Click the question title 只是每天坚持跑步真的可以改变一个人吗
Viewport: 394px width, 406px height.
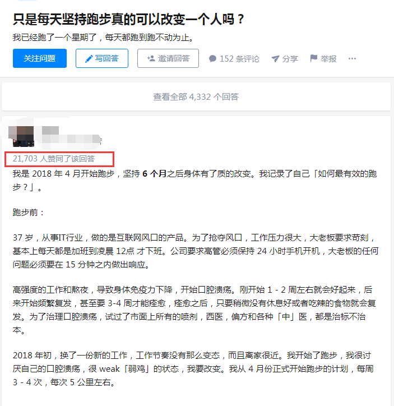coord(128,19)
